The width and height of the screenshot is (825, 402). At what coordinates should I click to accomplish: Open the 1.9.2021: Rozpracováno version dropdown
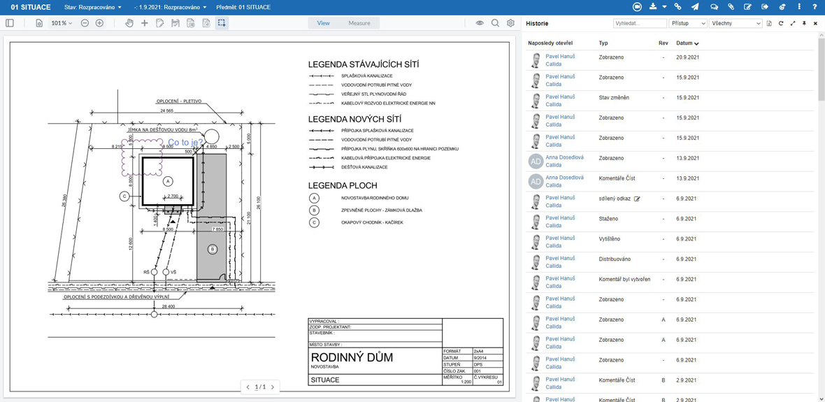coord(171,8)
